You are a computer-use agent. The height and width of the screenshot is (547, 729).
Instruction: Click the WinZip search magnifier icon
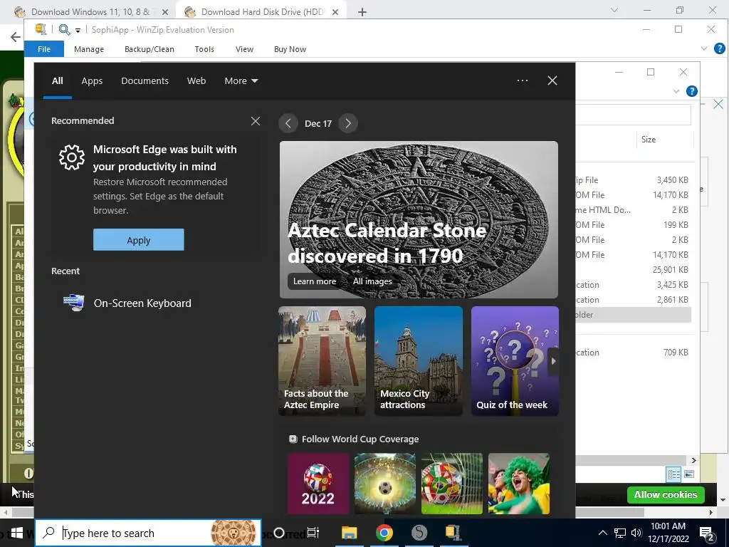point(64,30)
